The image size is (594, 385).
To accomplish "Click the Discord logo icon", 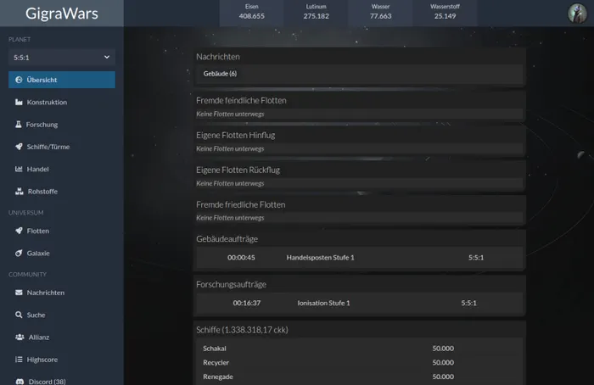I will click(20, 382).
